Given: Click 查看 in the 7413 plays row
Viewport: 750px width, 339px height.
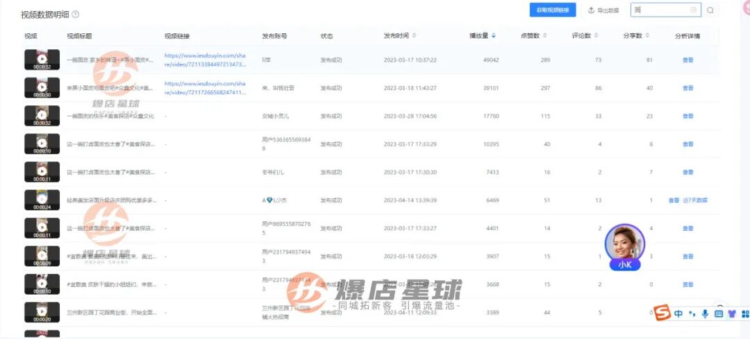Looking at the screenshot, I should [687, 173].
